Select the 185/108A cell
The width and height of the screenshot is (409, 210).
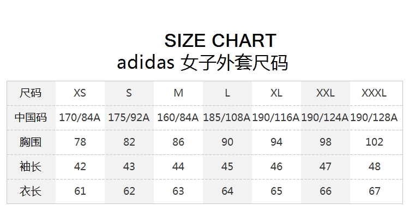tap(227, 117)
